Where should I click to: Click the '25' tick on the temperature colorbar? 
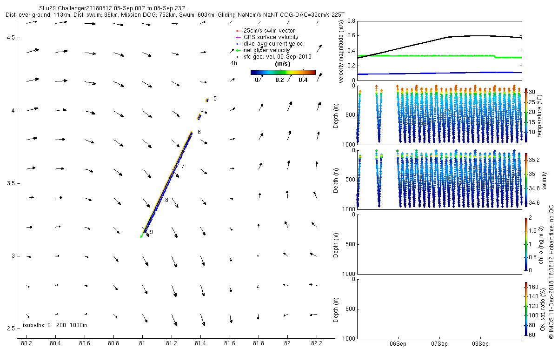coord(531,102)
